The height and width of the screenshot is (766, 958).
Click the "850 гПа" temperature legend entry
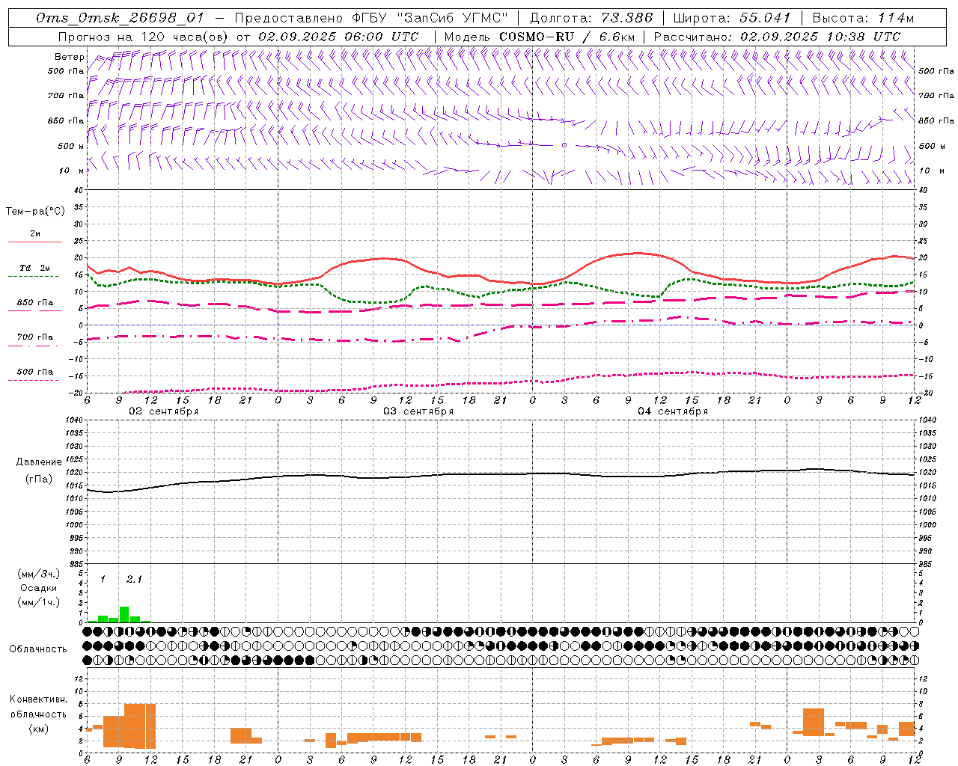[x=35, y=303]
